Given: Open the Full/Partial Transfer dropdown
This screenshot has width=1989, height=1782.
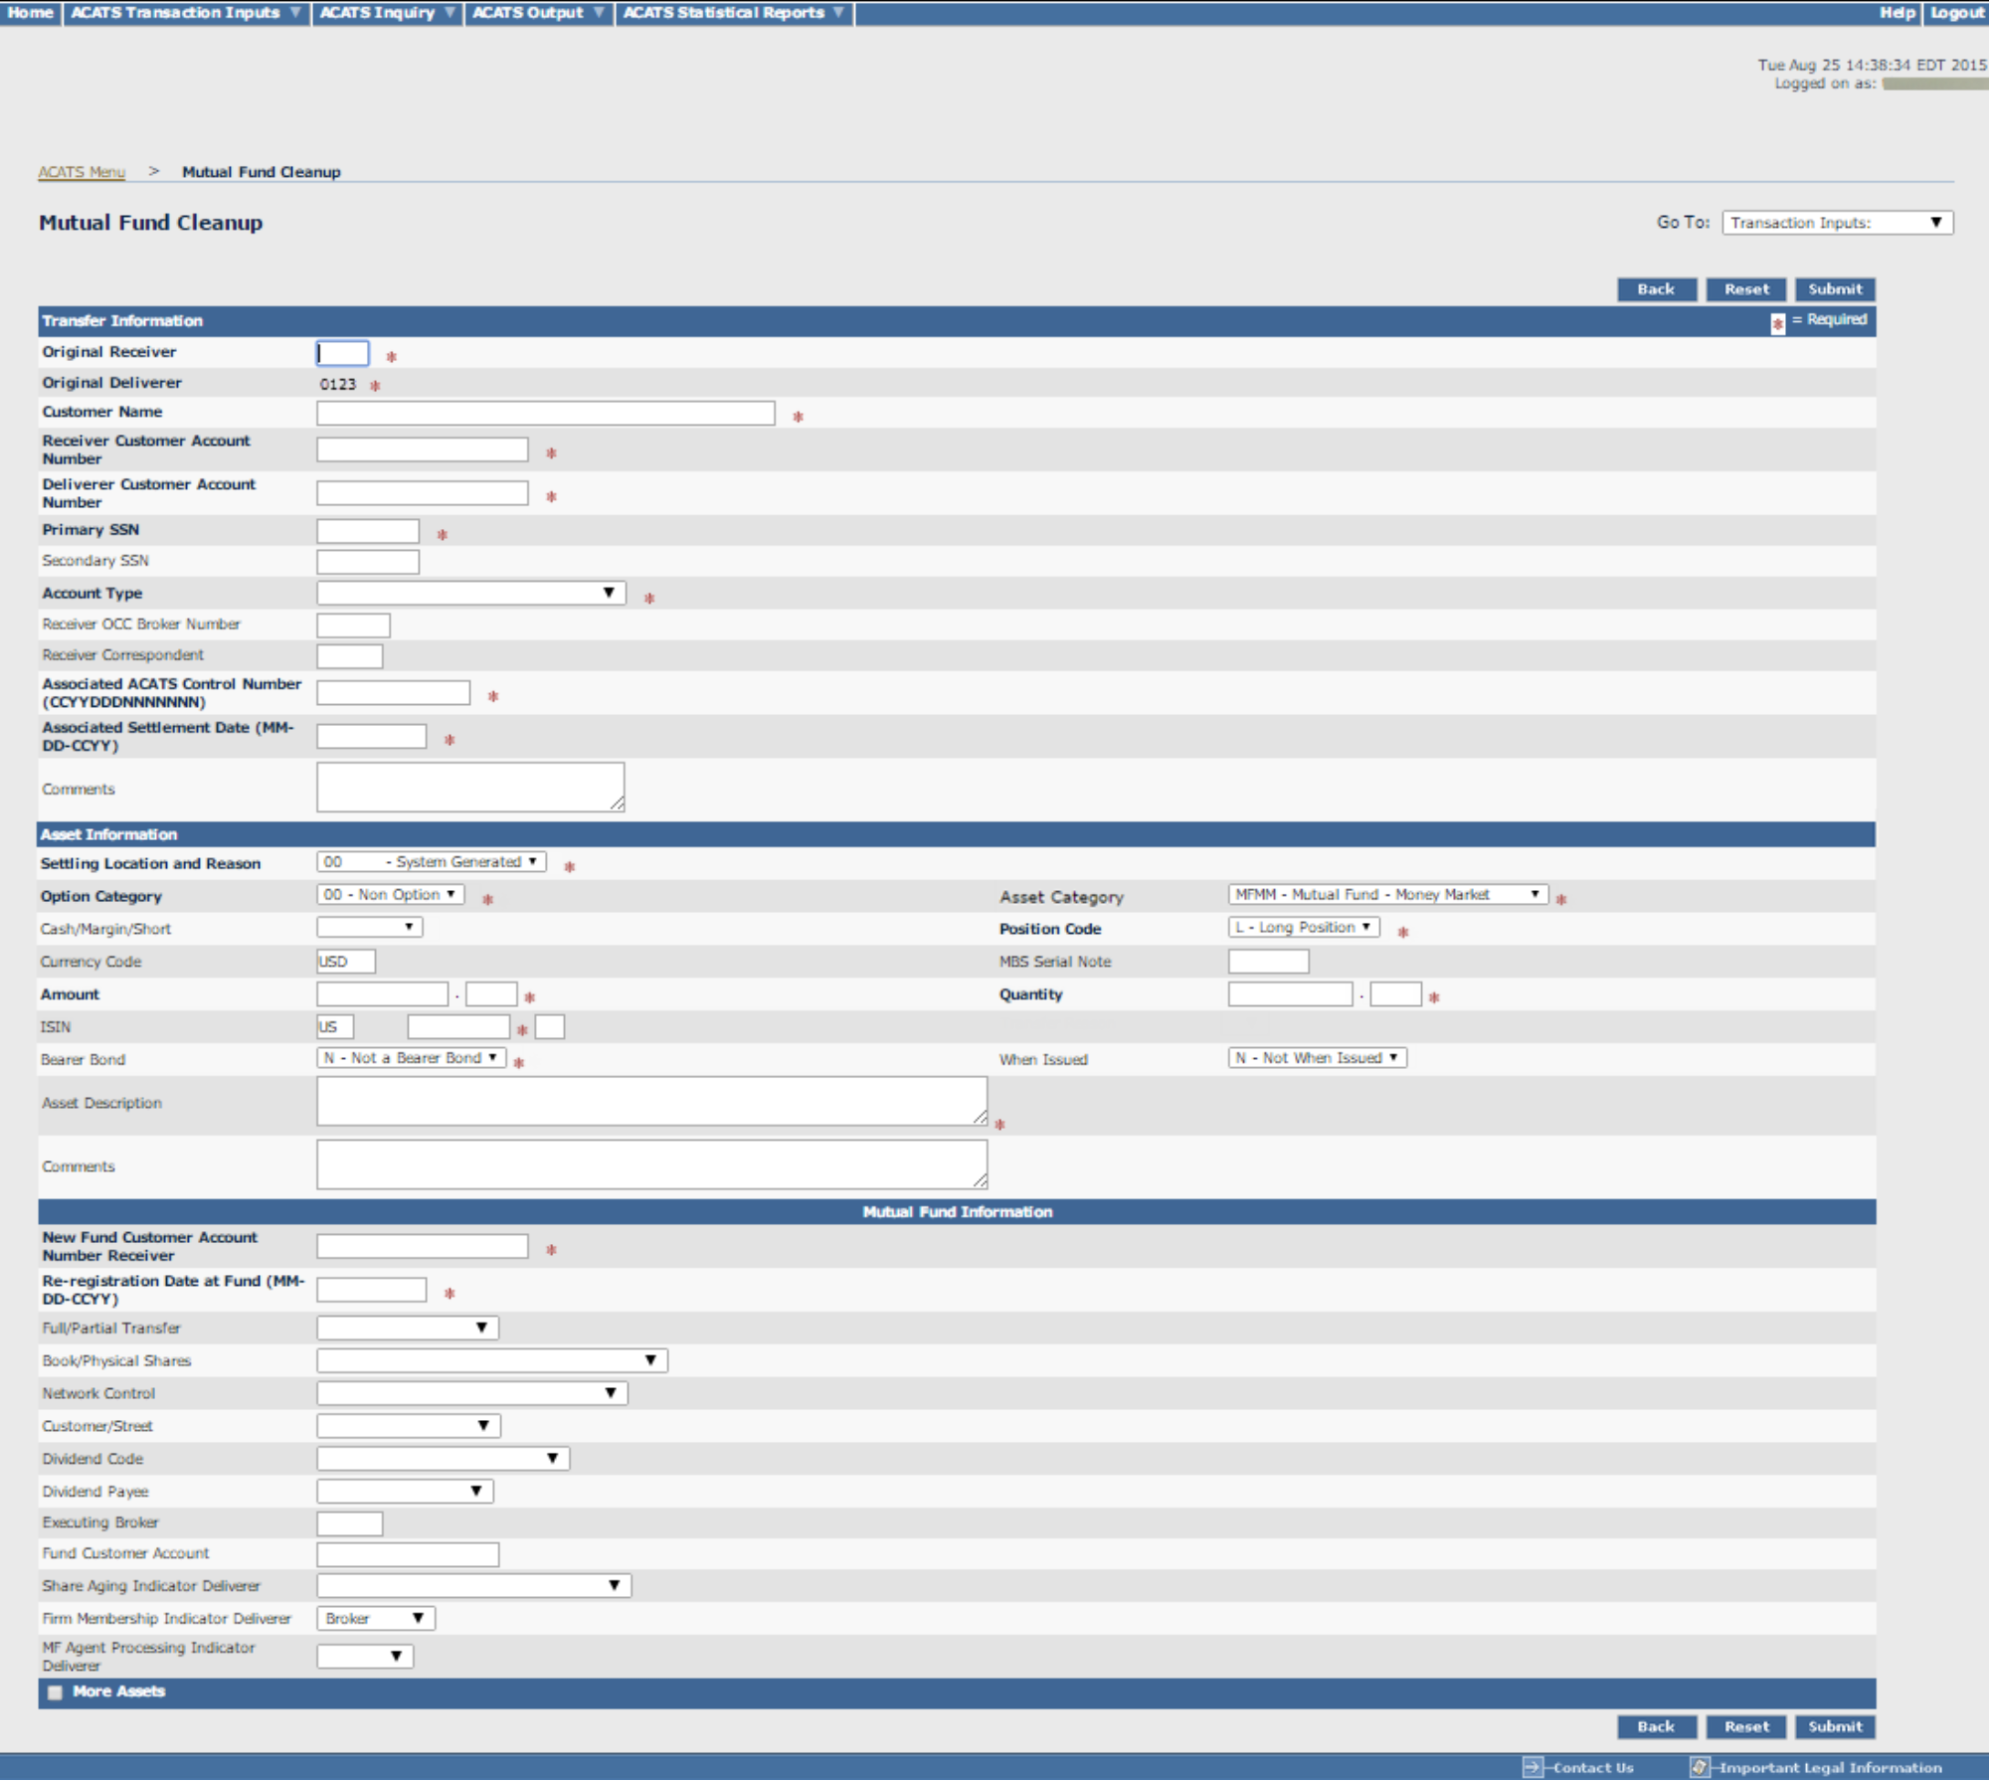Looking at the screenshot, I should pyautogui.click(x=408, y=1328).
